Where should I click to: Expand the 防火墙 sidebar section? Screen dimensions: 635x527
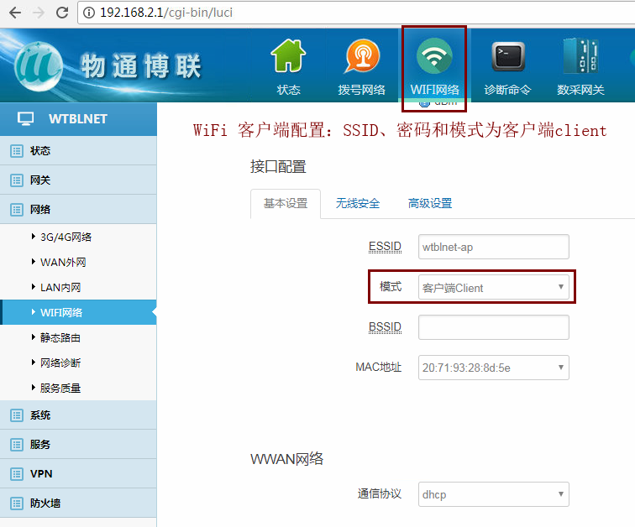(x=45, y=504)
